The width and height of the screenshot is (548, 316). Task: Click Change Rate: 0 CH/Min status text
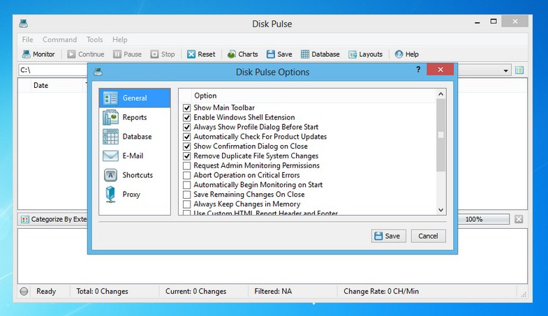381,291
